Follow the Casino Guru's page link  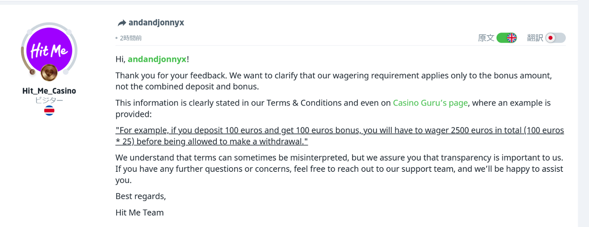point(430,103)
